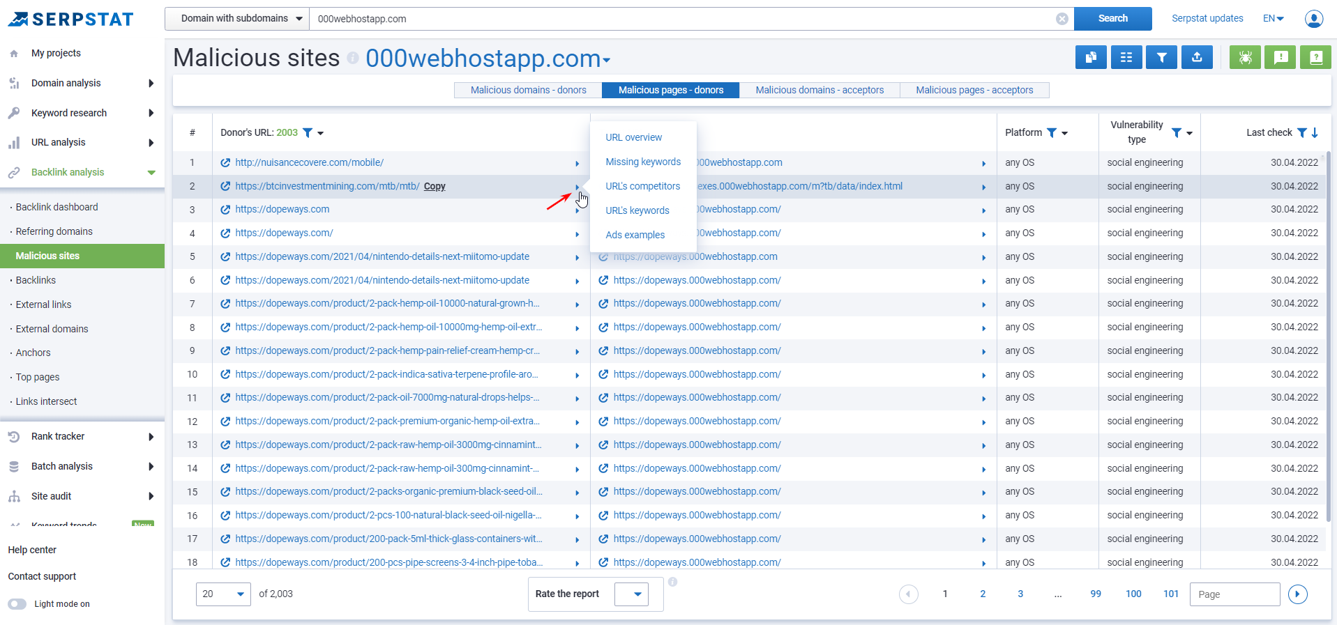This screenshot has height=625, width=1337.
Task: Select URL overview from the popup menu
Action: 633,137
